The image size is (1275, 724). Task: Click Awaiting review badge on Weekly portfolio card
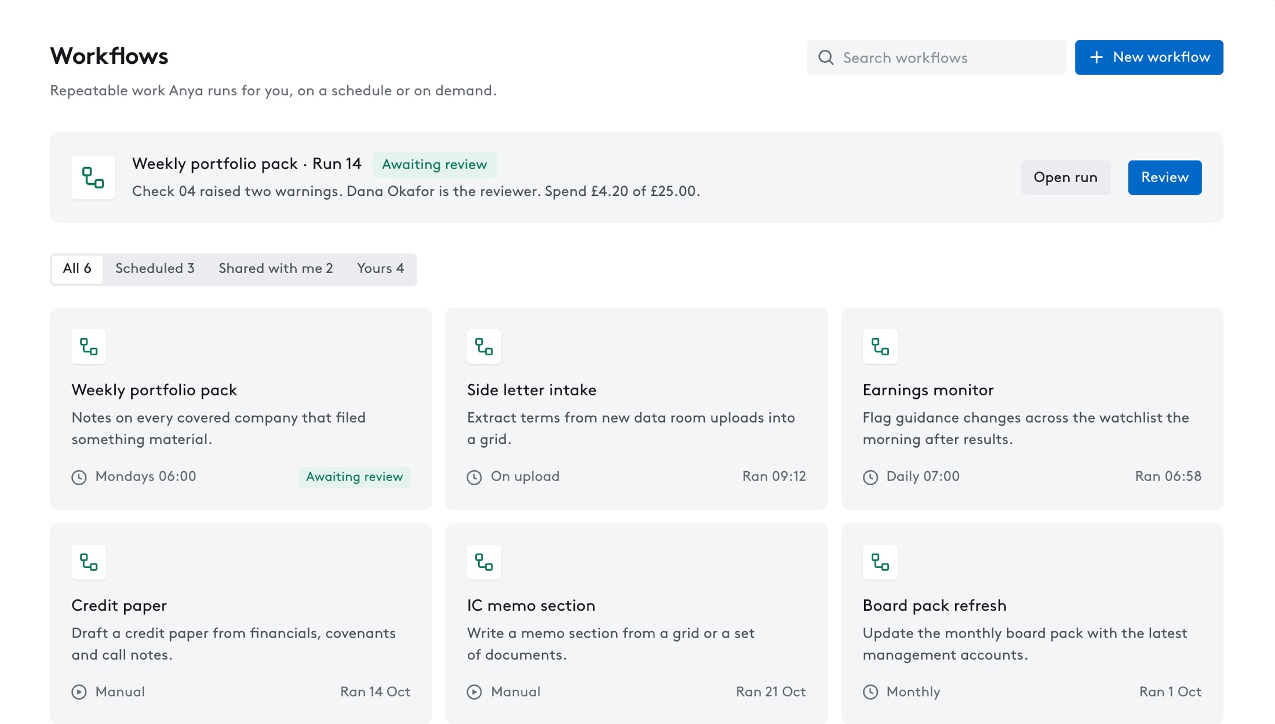(354, 477)
